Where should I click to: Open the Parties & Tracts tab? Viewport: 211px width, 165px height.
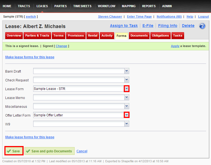(37, 36)
